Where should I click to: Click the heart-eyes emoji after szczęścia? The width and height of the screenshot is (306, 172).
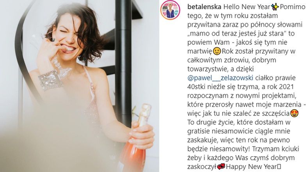pyautogui.click(x=294, y=113)
